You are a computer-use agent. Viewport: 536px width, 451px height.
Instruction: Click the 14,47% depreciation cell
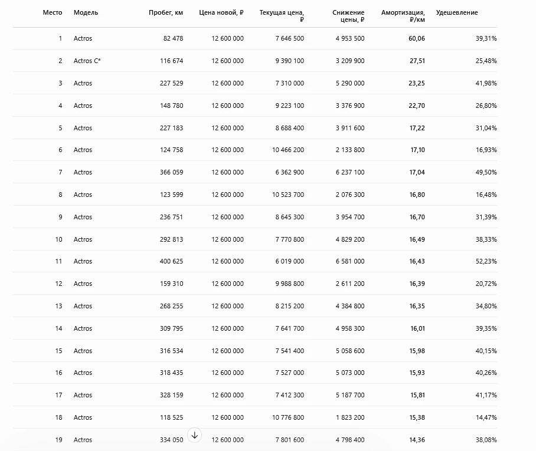point(486,417)
